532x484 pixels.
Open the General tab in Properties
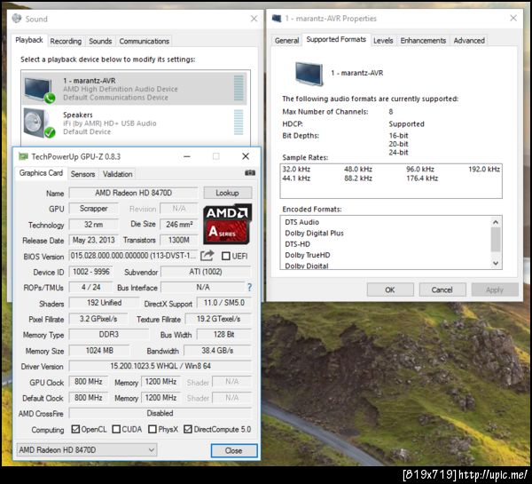tap(286, 41)
